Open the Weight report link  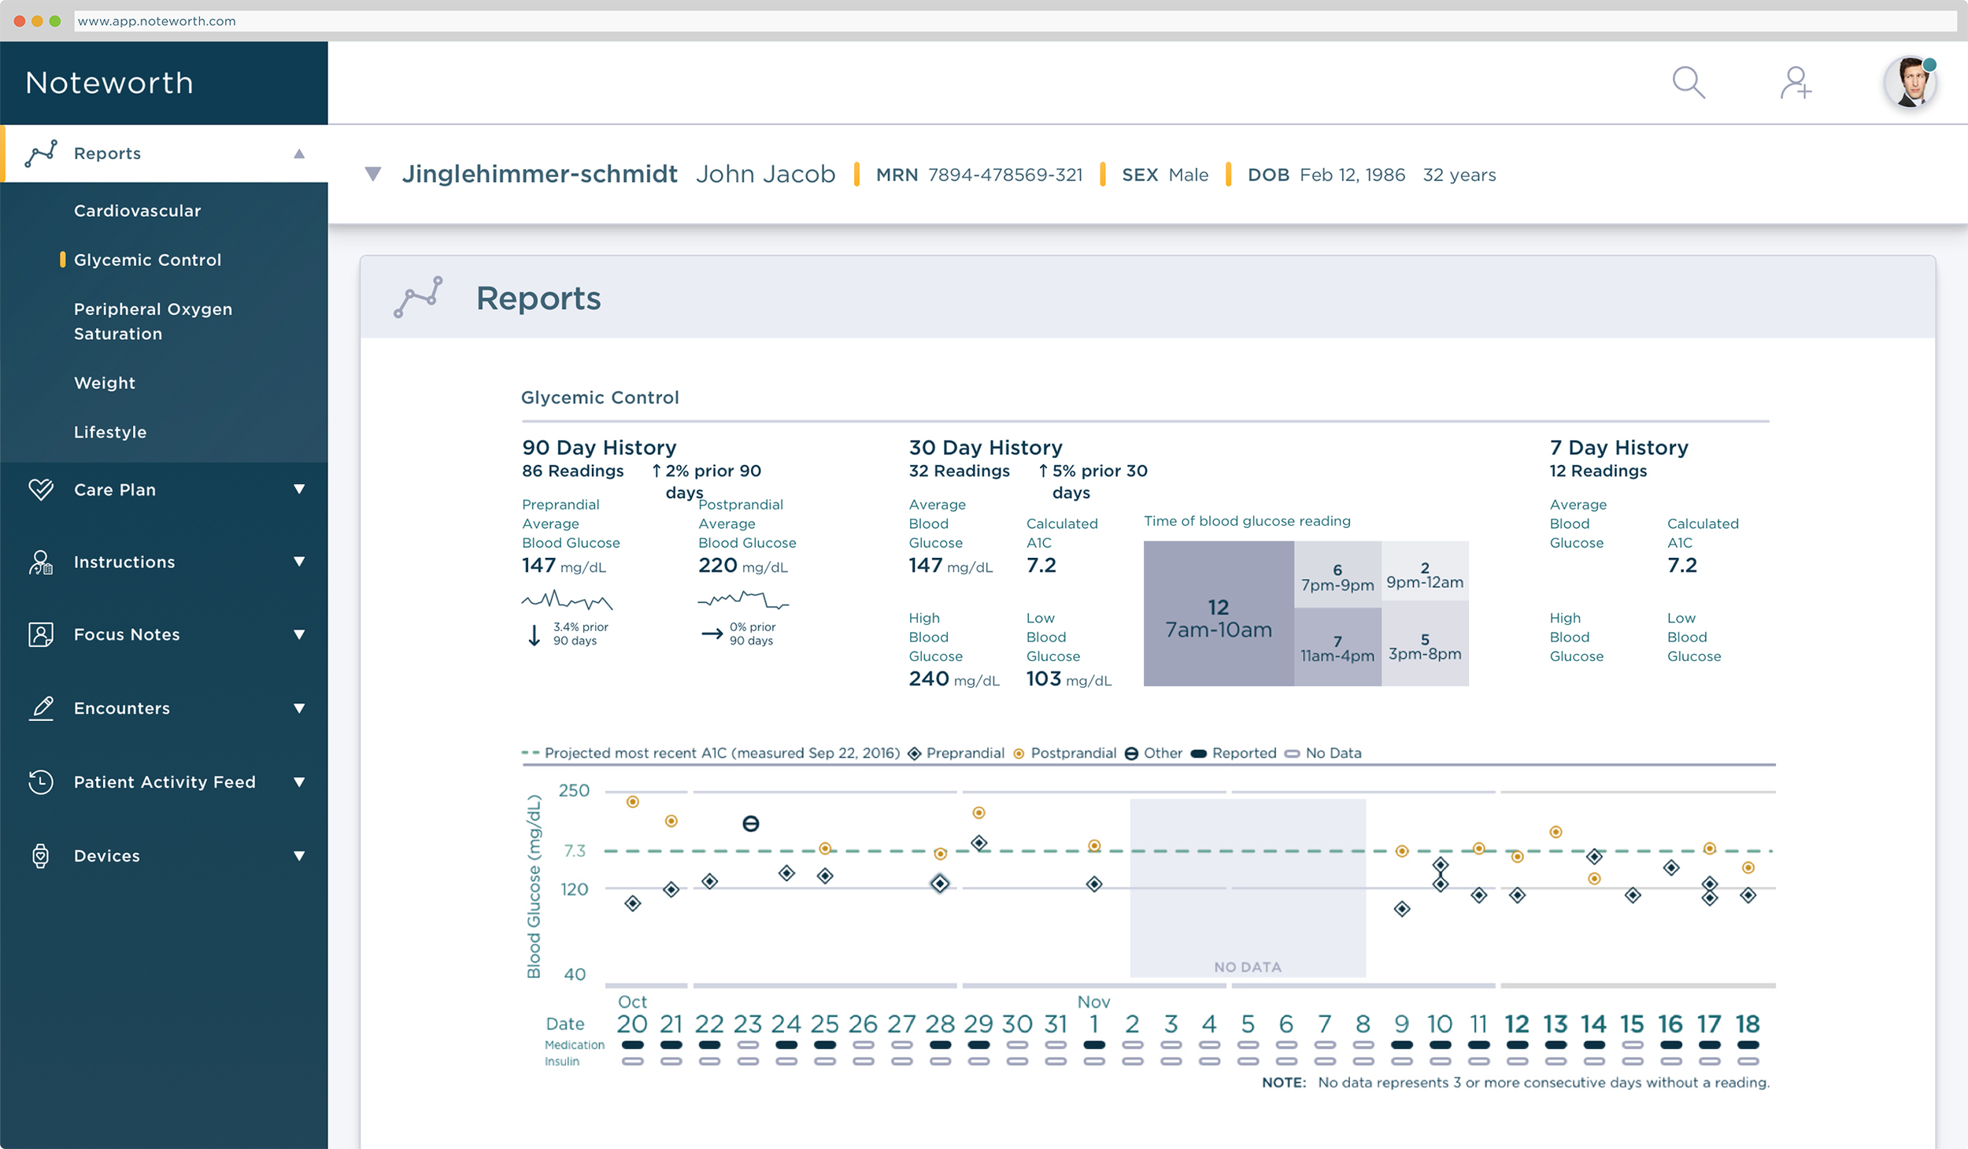pyautogui.click(x=105, y=383)
